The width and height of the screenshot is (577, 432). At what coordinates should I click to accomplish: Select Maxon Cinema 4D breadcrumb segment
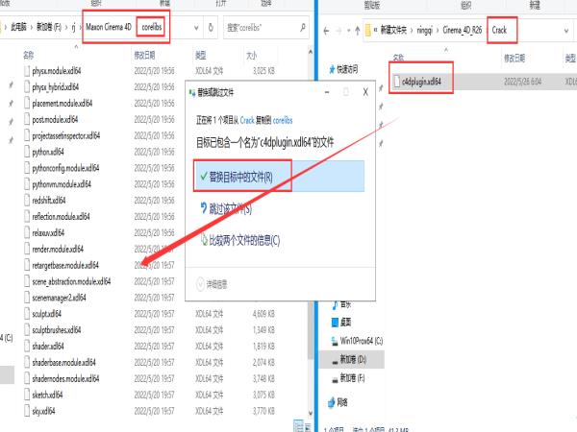pos(109,27)
